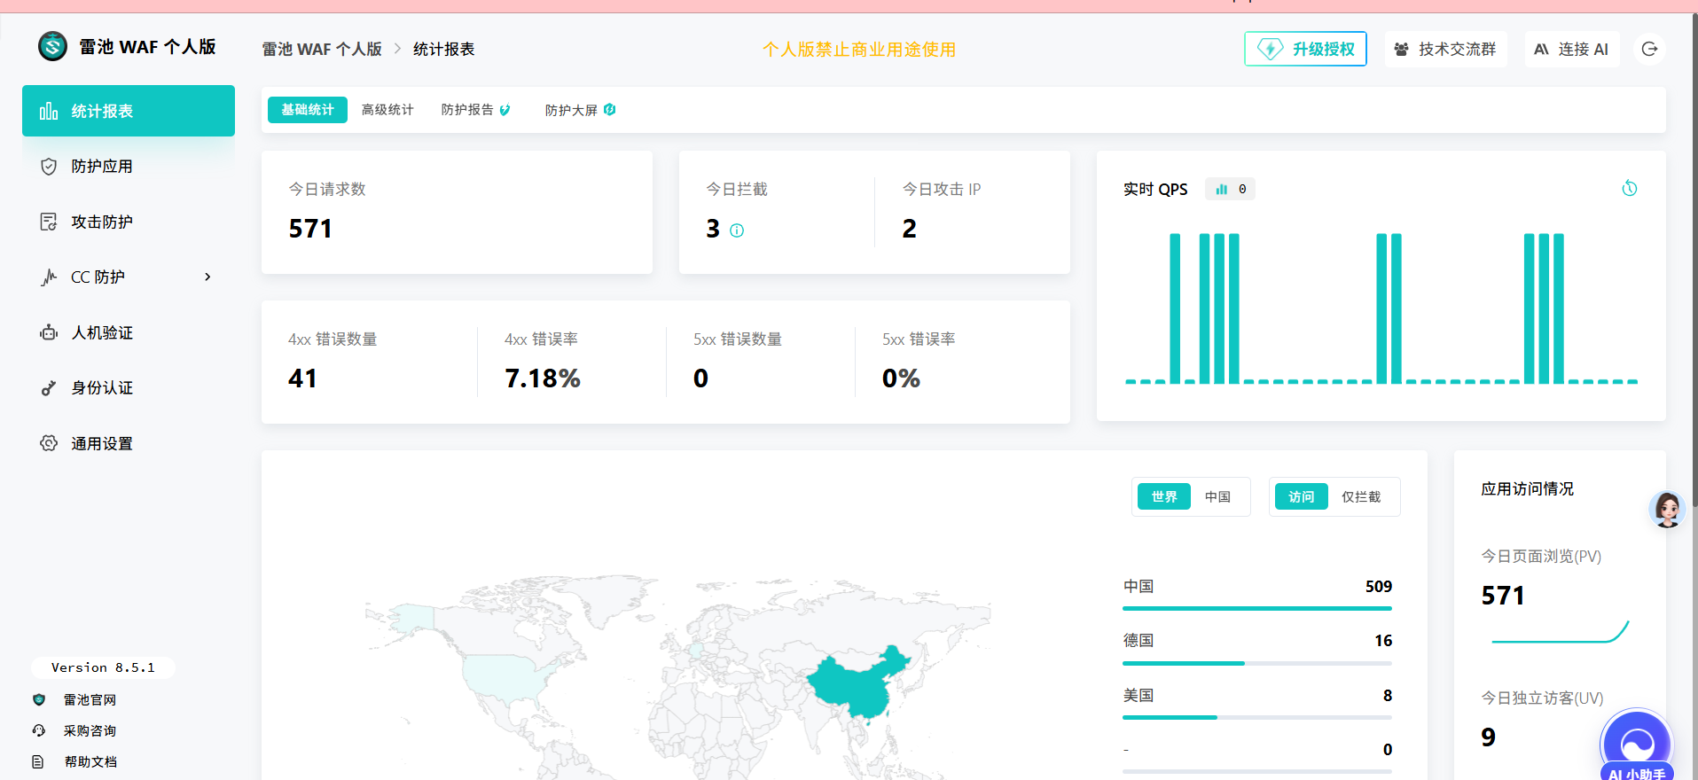Screen dimensions: 1698x780
Task: Click the 4xx 错误数量 value 41
Action: [x=302, y=378]
